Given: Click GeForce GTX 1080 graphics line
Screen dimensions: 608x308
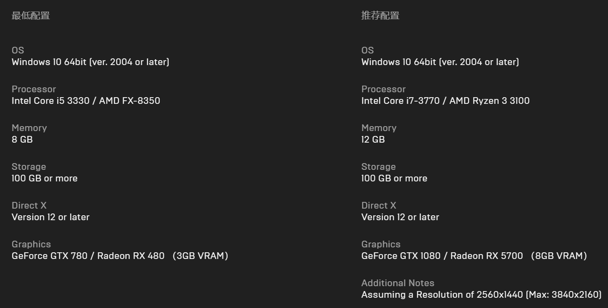Looking at the screenshot, I should click(x=474, y=256).
